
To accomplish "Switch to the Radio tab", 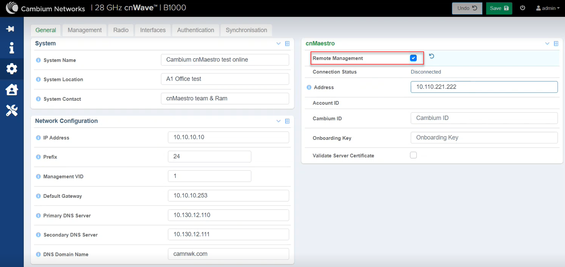I will 121,30.
